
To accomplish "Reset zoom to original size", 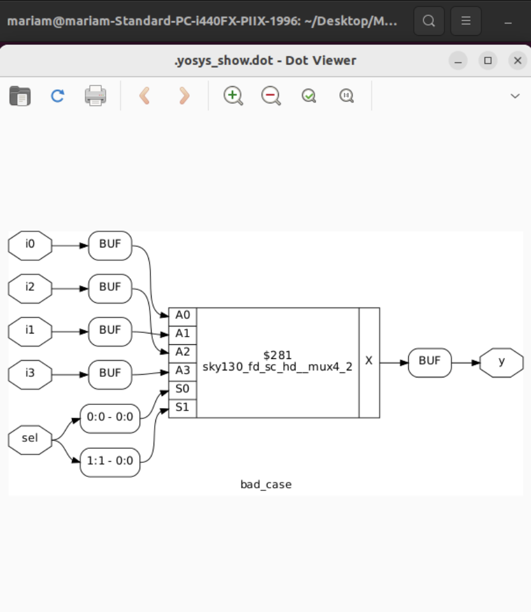I will click(346, 96).
